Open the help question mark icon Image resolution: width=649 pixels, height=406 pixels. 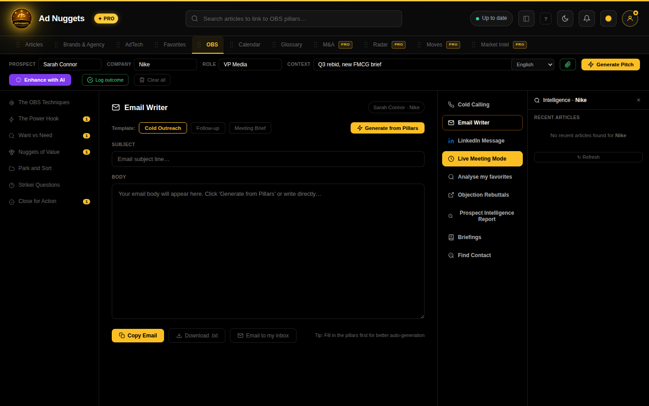click(x=546, y=18)
